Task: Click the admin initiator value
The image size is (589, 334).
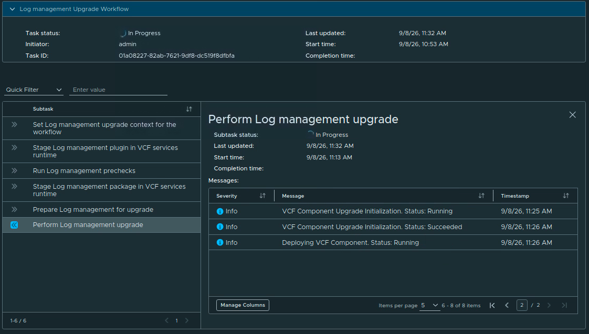Action: 128,44
